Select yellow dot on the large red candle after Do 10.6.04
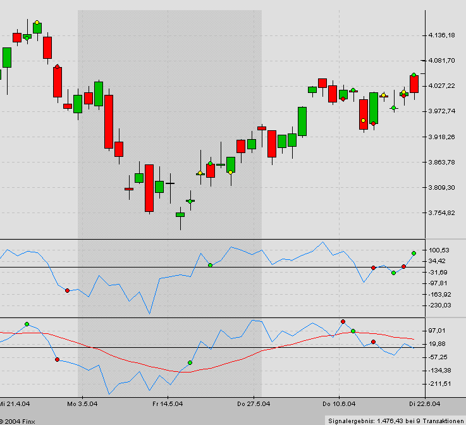This screenshot has width=466, height=425. pyautogui.click(x=363, y=120)
